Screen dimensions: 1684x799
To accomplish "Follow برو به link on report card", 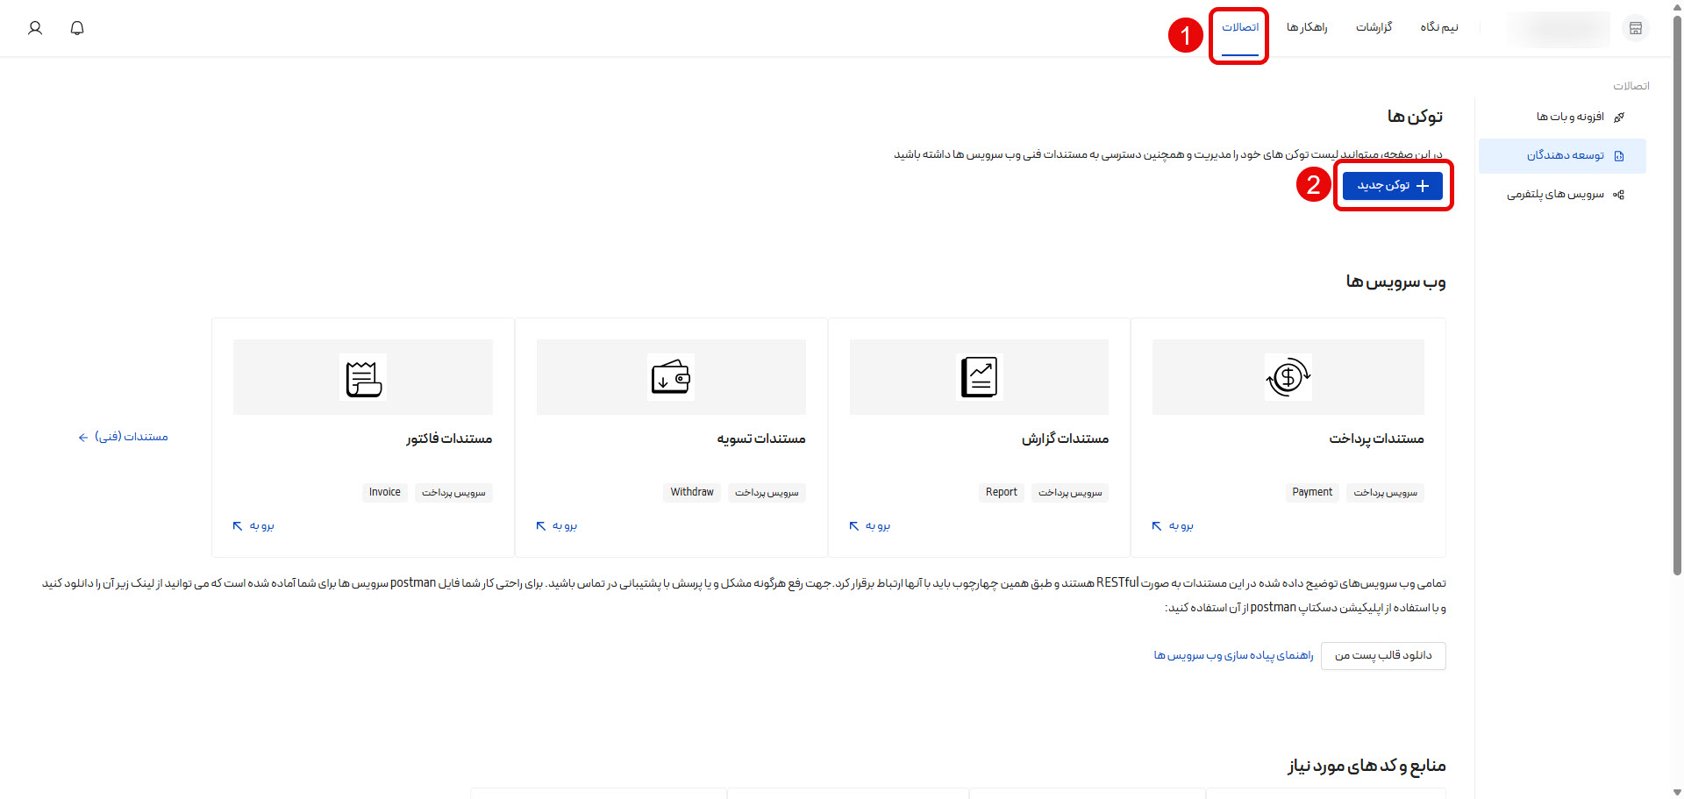I will pos(869,525).
